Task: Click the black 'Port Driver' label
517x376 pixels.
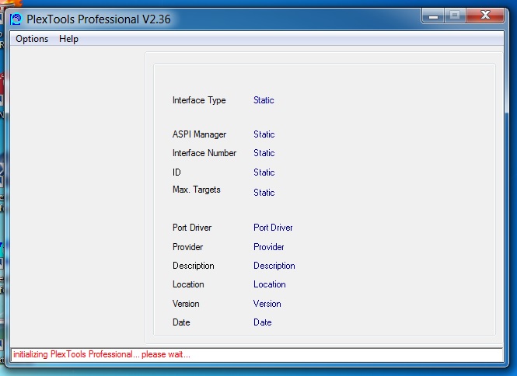Action: click(x=192, y=228)
